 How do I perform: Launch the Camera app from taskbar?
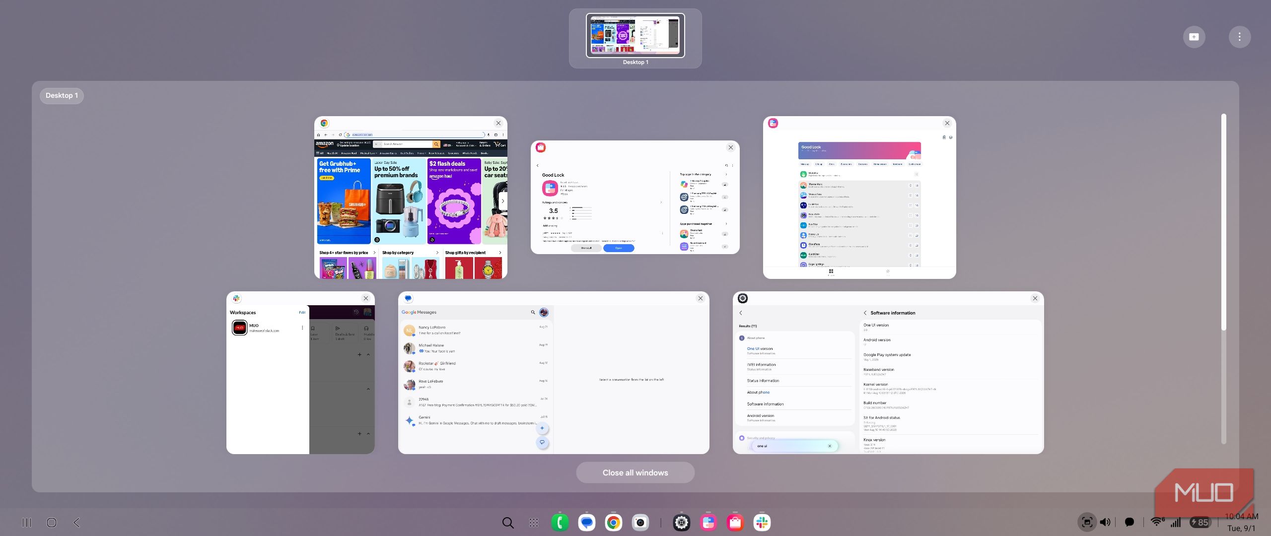pyautogui.click(x=640, y=523)
